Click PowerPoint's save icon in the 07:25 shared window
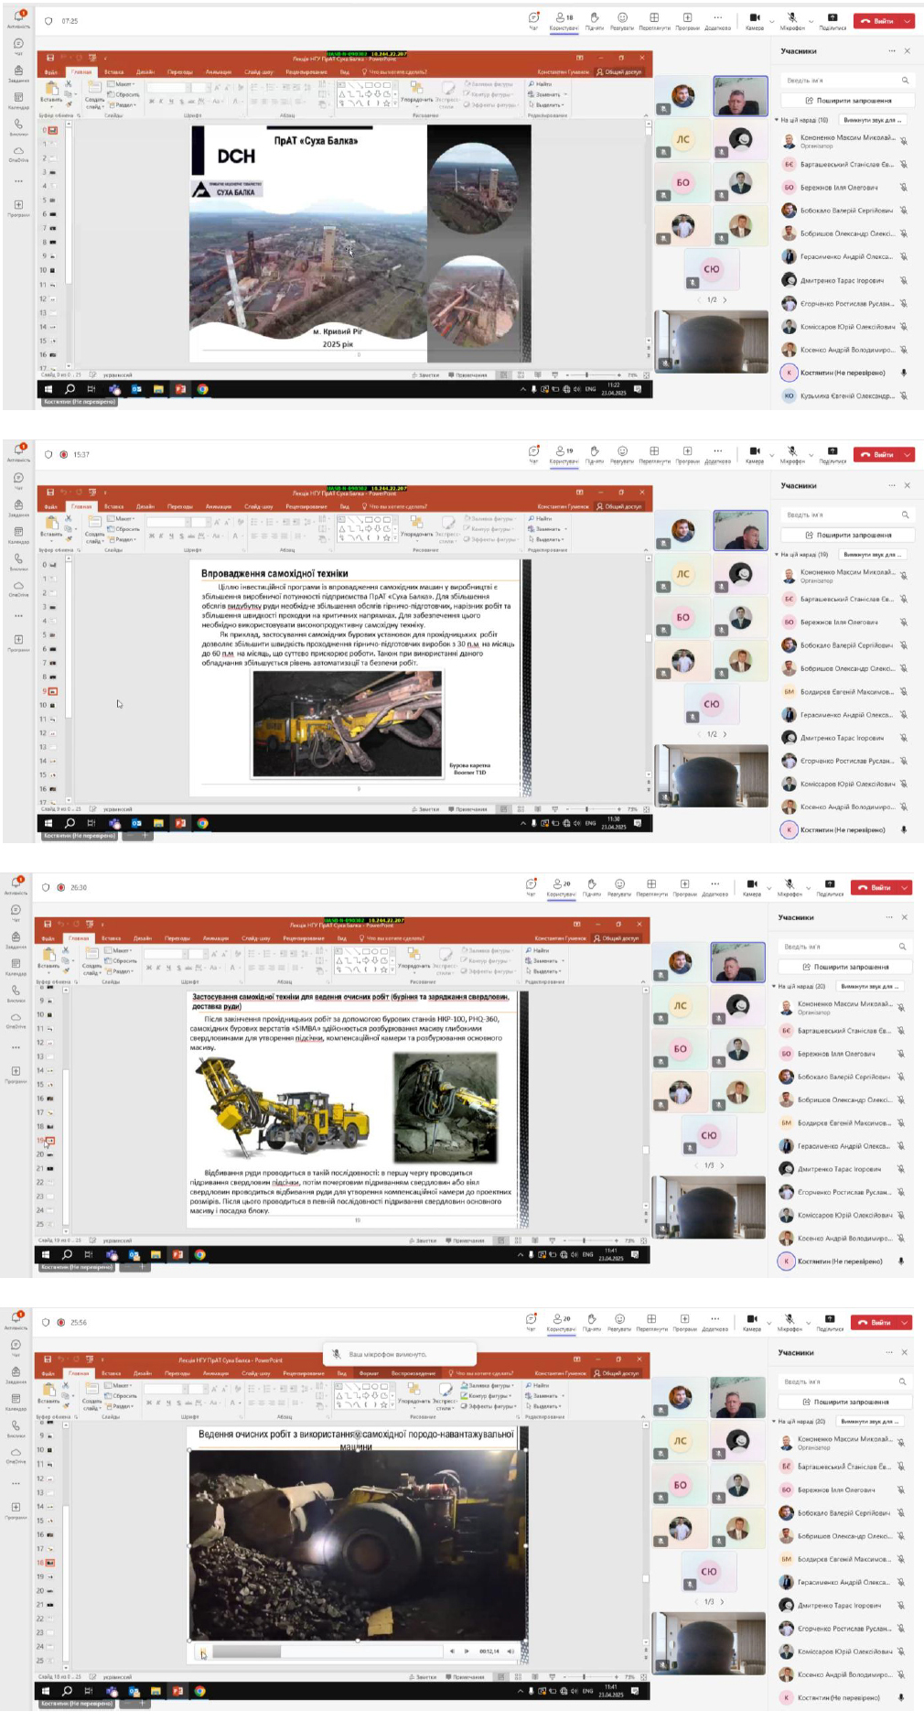924x1733 pixels. (50, 58)
